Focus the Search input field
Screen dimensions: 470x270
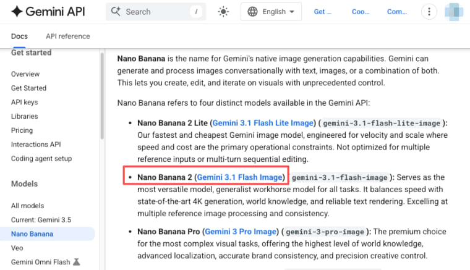(156, 12)
